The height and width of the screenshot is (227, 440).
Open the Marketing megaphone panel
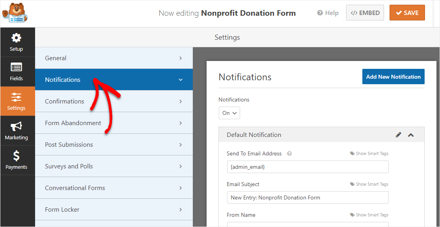point(17,131)
